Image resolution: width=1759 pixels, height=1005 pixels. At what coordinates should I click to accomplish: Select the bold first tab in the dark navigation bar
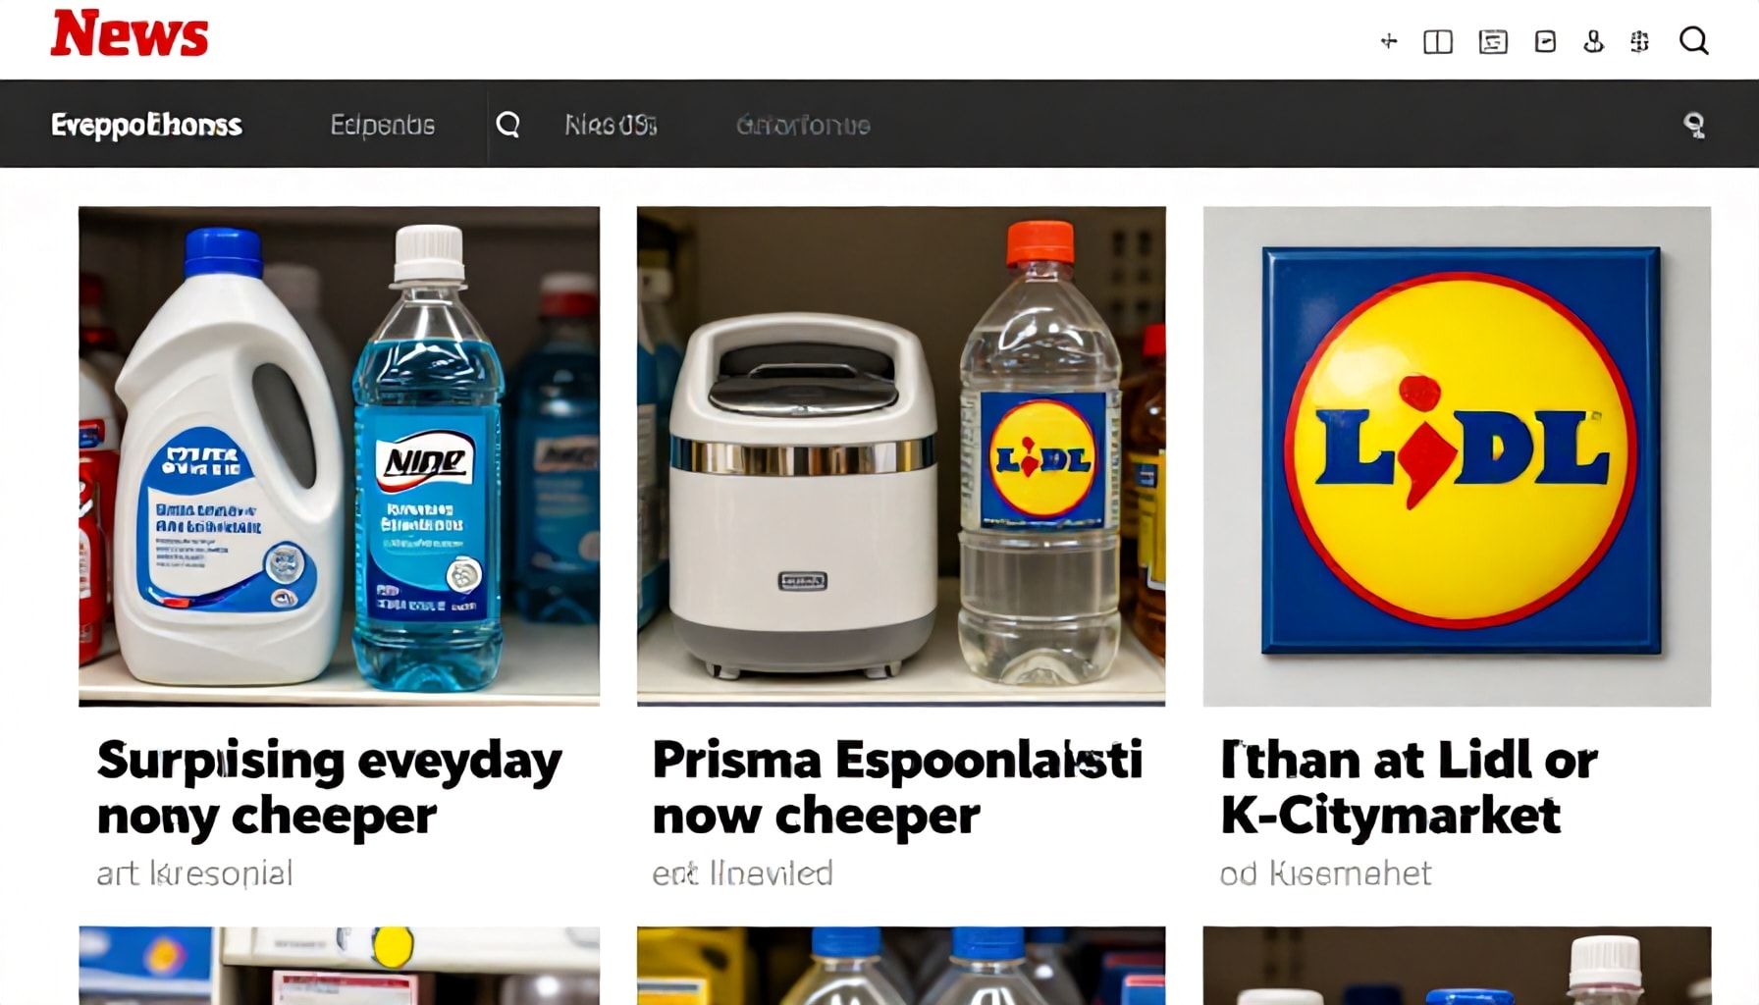(x=146, y=125)
